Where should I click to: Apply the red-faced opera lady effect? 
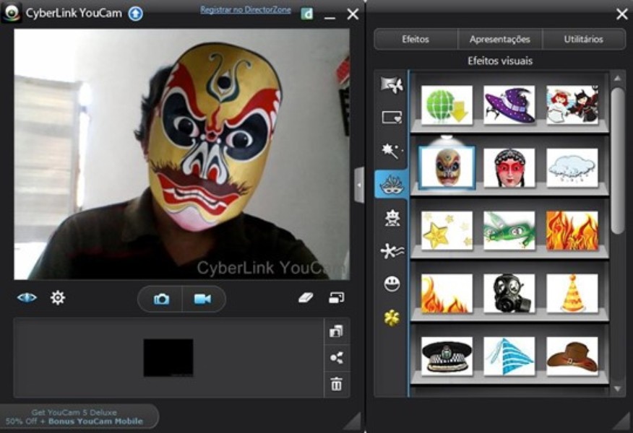(509, 167)
